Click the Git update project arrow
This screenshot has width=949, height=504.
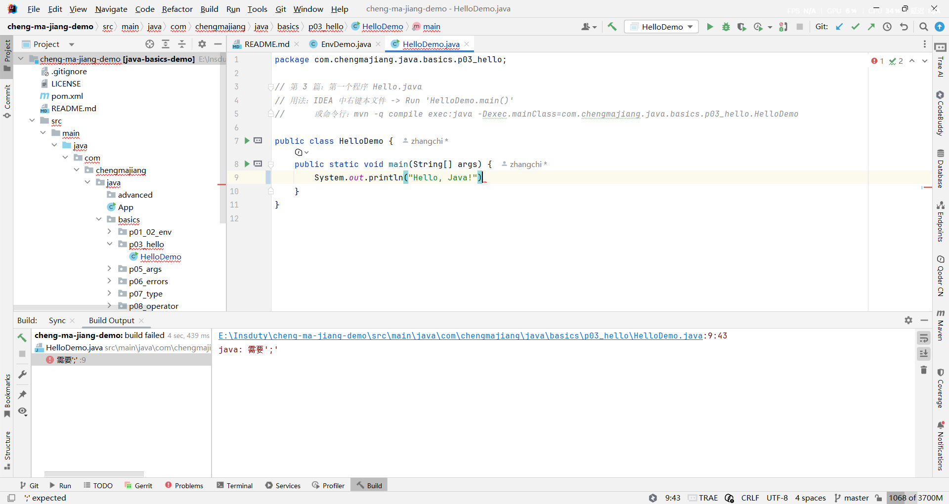click(x=839, y=27)
